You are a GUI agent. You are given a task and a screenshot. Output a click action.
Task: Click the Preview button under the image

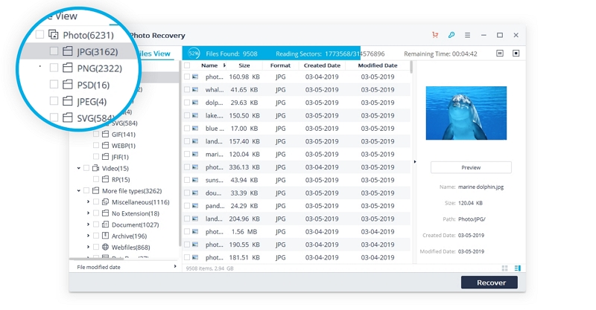(x=471, y=167)
